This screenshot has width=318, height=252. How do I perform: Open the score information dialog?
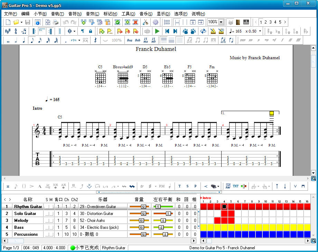pyautogui.click(x=38, y=22)
